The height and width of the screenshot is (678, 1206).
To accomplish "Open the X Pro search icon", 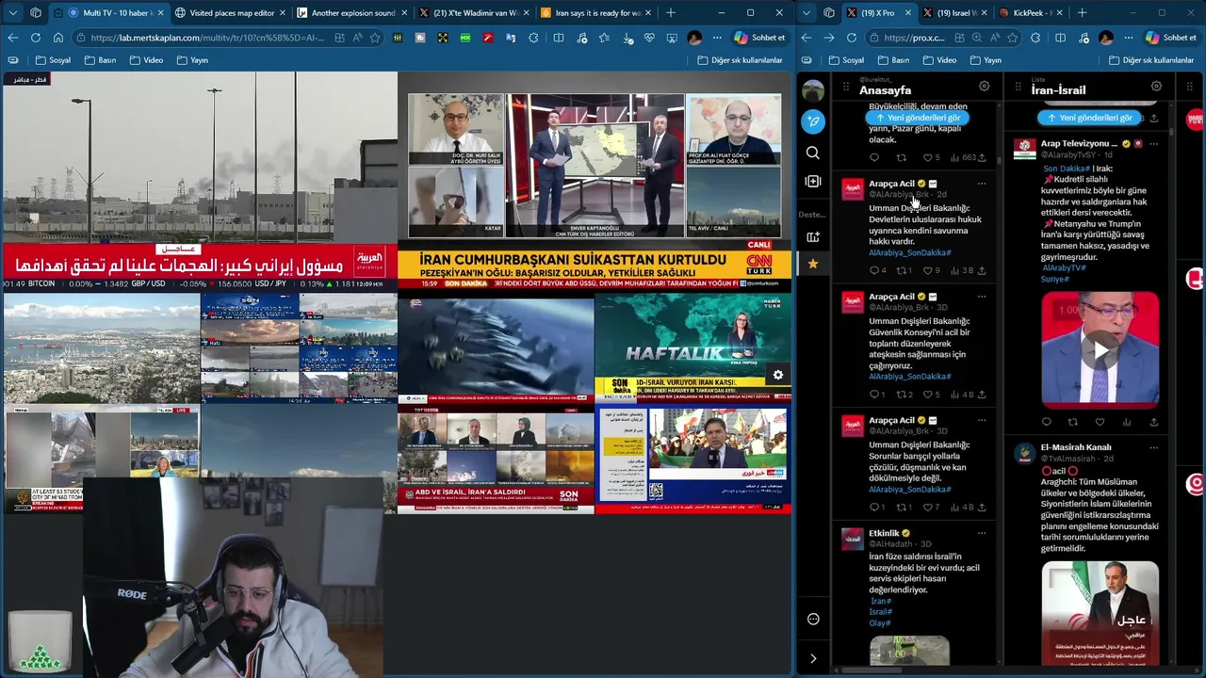I will coord(813,153).
